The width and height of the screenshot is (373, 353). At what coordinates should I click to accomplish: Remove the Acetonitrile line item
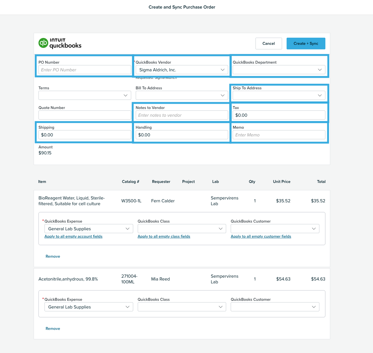53,328
